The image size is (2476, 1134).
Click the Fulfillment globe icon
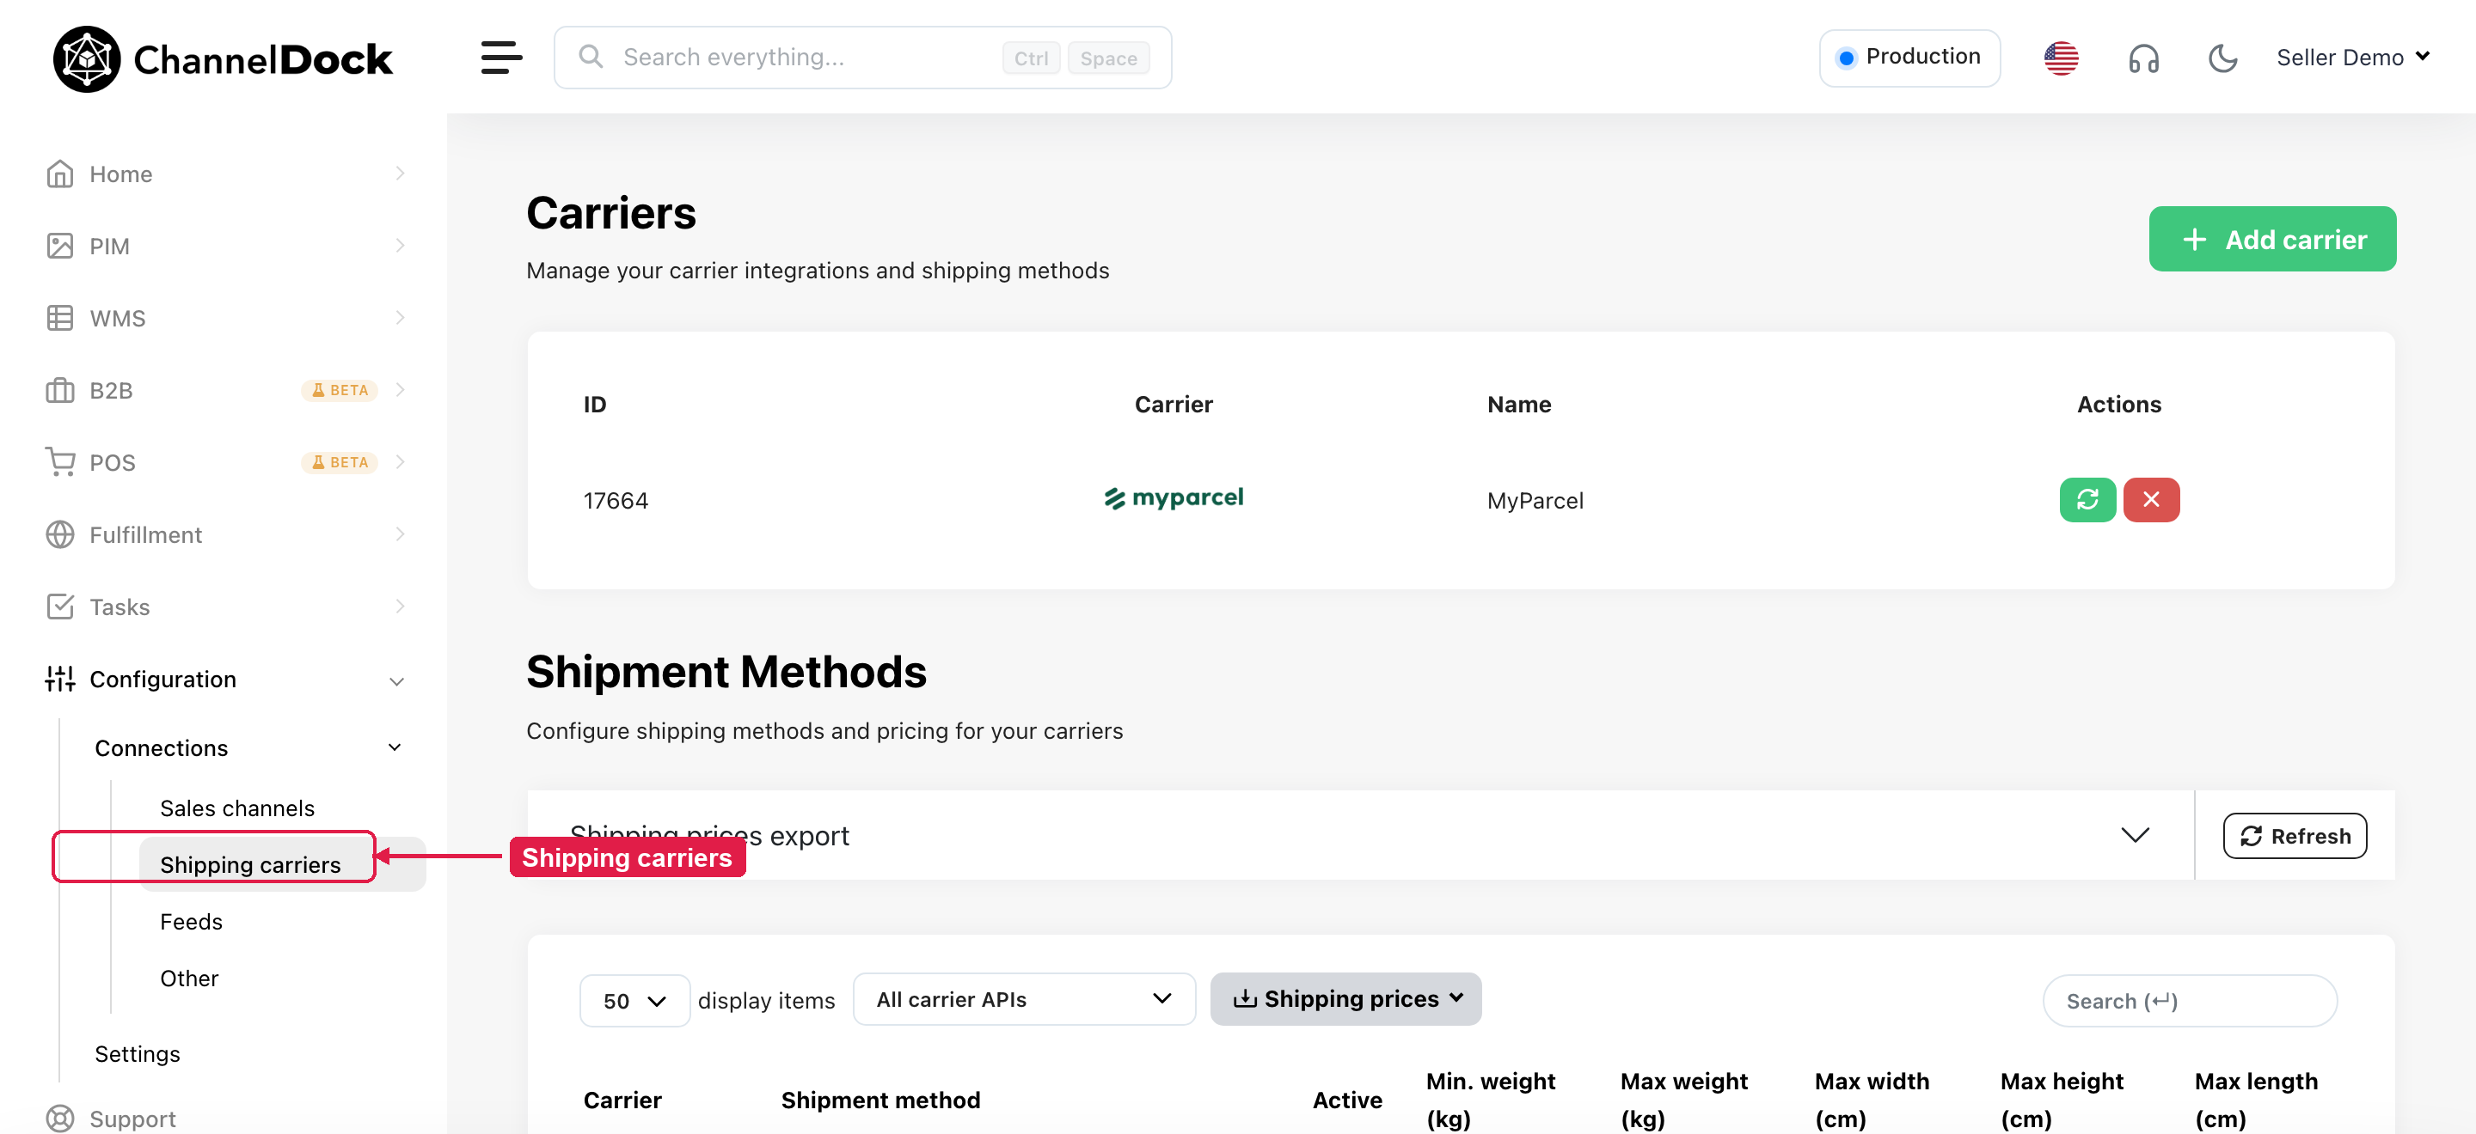tap(59, 533)
